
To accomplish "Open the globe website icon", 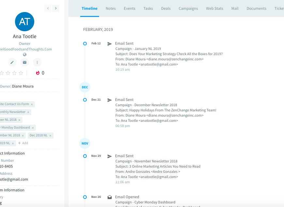I will [25, 55].
